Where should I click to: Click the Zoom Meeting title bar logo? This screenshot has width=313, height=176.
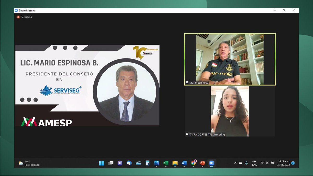(x=16, y=10)
